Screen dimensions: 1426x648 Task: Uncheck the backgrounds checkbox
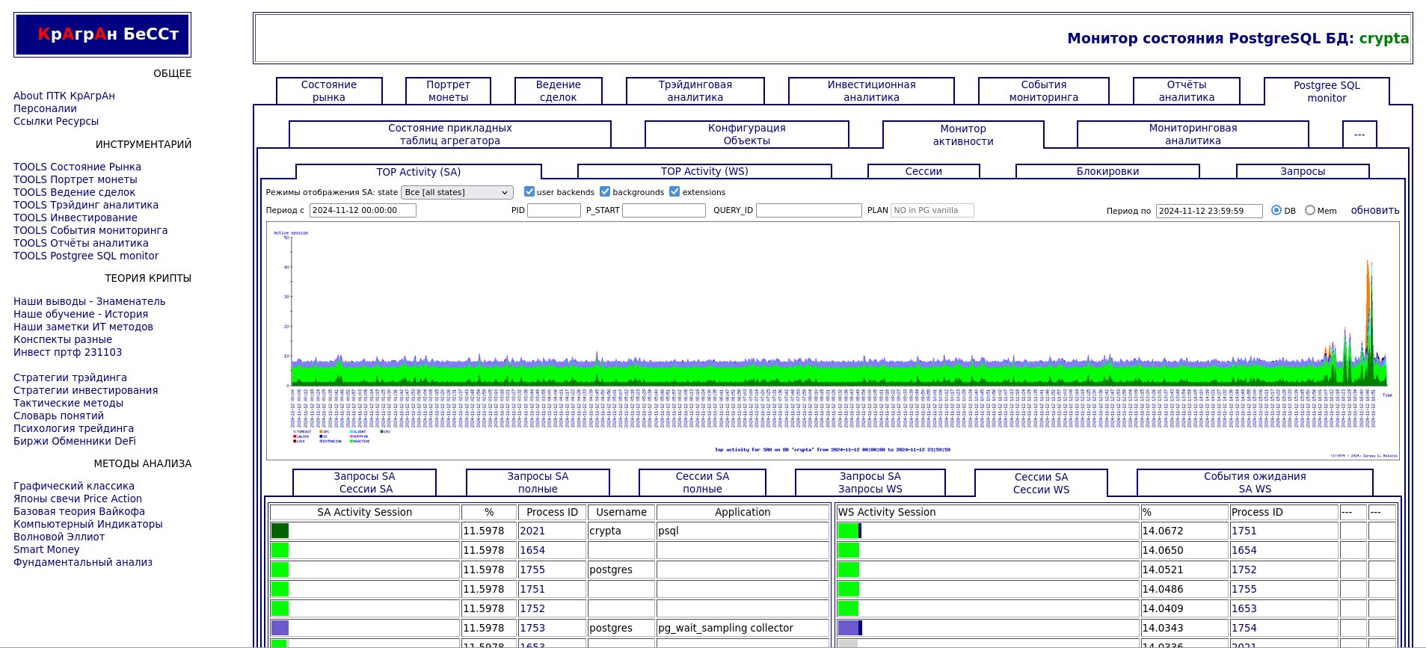[605, 192]
